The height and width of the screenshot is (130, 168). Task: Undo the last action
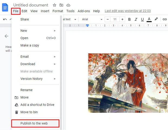(x=5, y=19)
